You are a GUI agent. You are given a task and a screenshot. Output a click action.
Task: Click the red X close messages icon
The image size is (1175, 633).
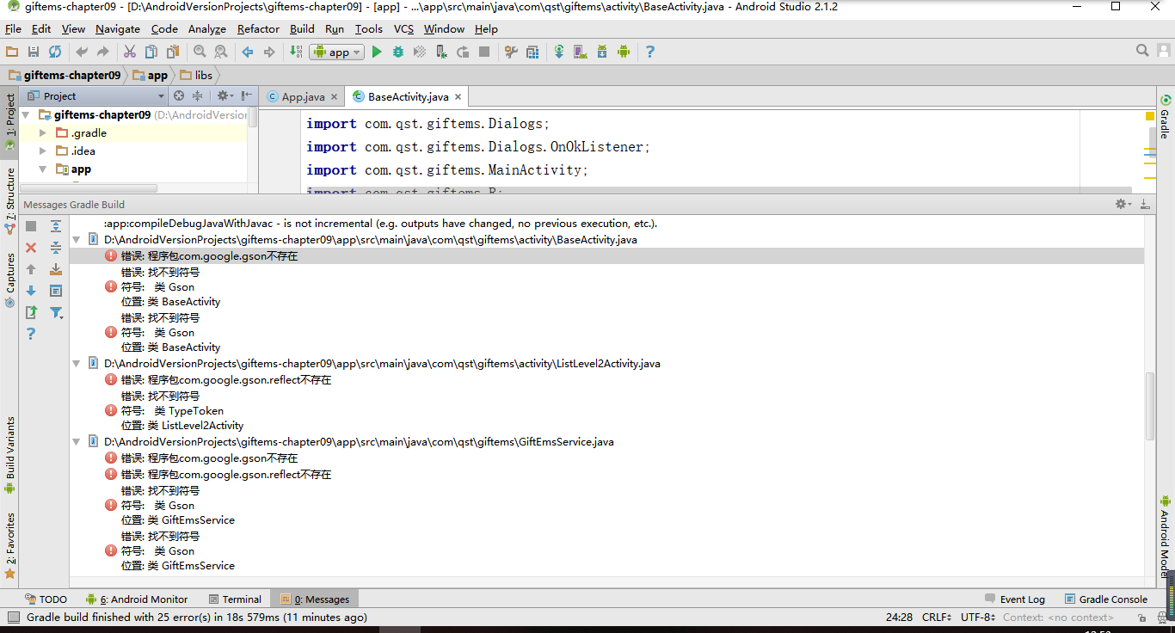[x=31, y=248]
